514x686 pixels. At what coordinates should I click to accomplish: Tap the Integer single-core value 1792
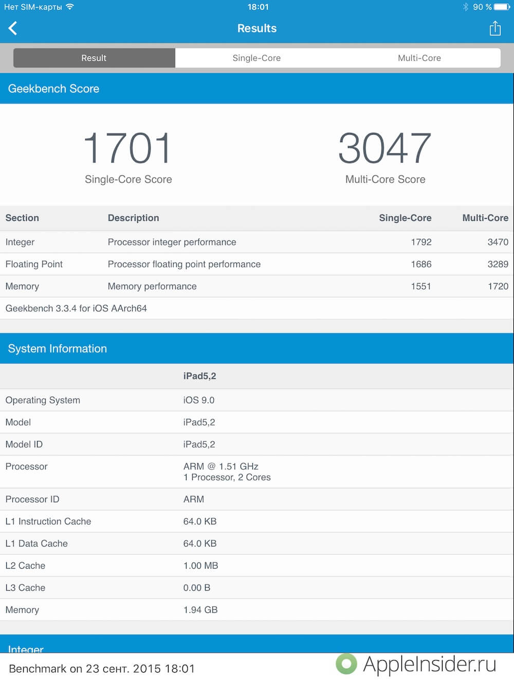point(421,242)
